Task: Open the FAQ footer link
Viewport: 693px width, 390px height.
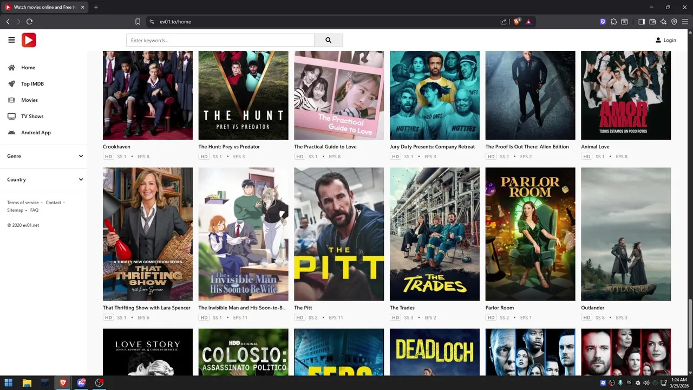Action: [x=34, y=210]
